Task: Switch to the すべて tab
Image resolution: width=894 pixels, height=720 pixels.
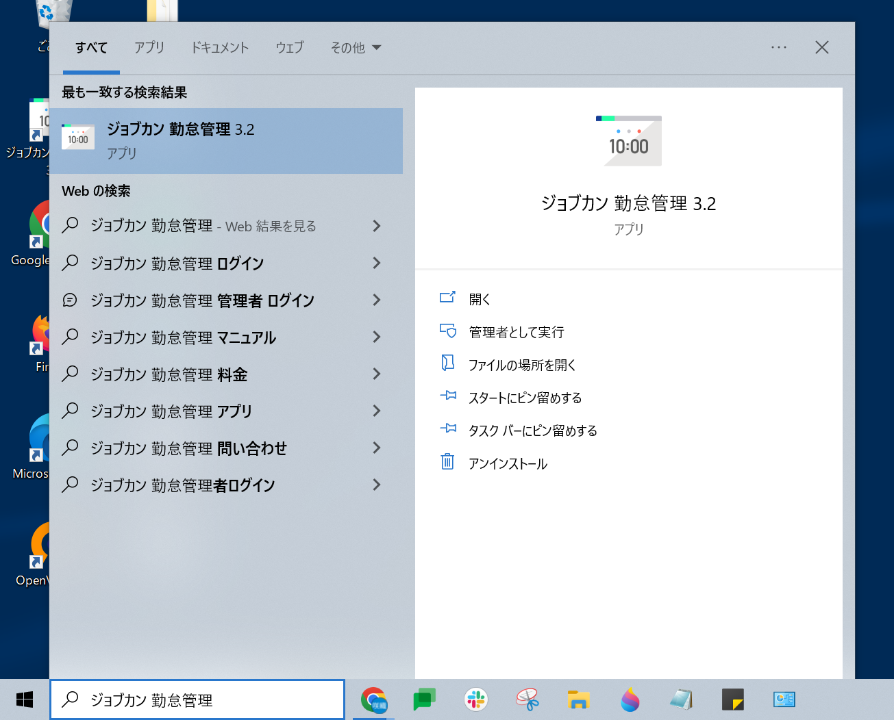Action: click(x=91, y=47)
